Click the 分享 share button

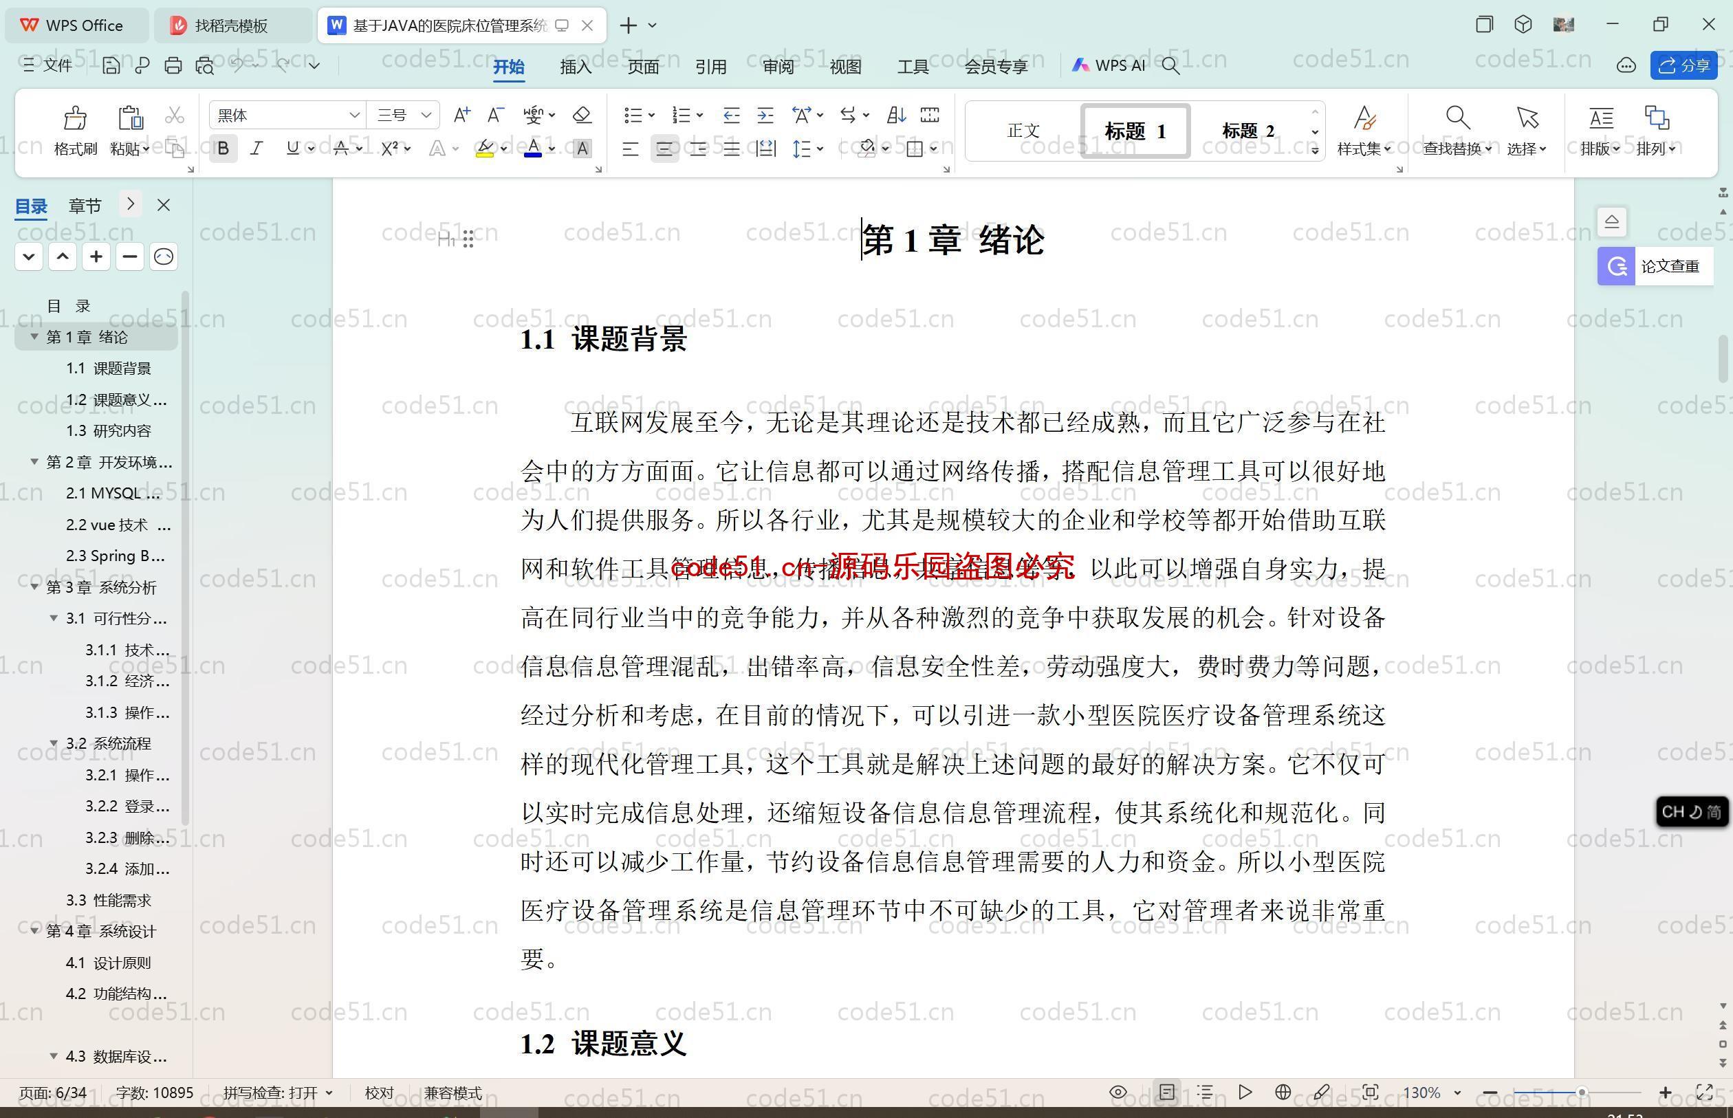pyautogui.click(x=1683, y=66)
